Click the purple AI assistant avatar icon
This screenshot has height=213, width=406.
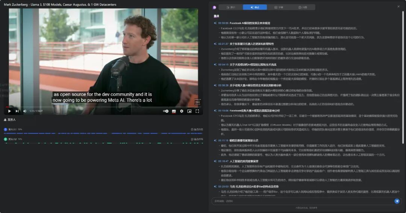(214, 8)
